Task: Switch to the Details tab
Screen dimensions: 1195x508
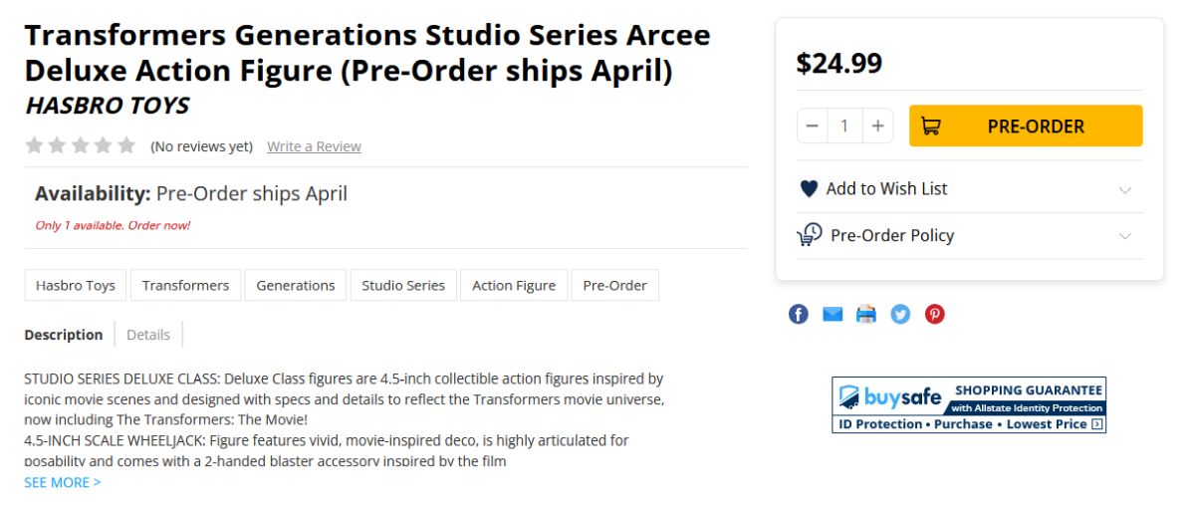Action: coord(148,335)
